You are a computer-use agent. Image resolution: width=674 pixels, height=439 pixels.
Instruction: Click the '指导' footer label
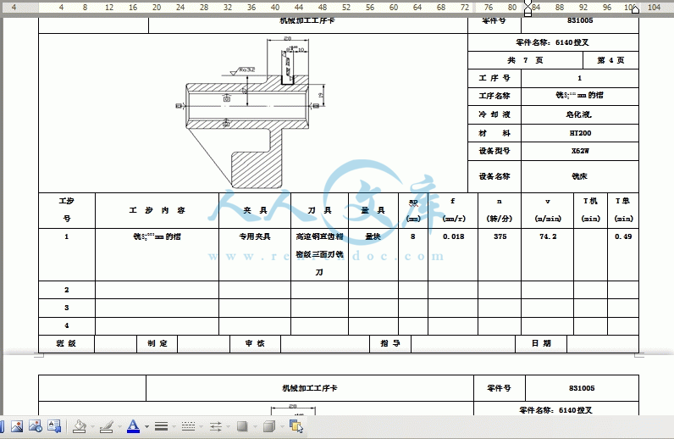[390, 343]
